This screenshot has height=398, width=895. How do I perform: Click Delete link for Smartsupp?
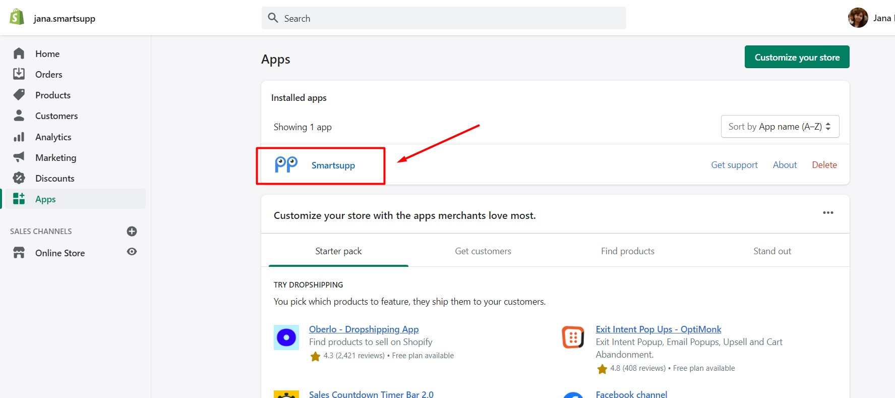click(824, 165)
